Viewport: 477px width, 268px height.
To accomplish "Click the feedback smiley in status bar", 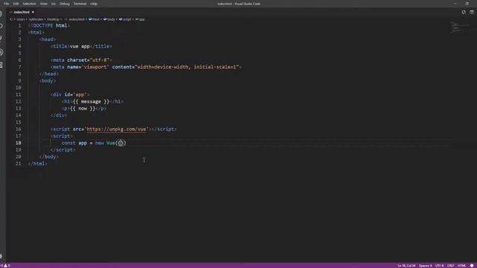I will 472,266.
